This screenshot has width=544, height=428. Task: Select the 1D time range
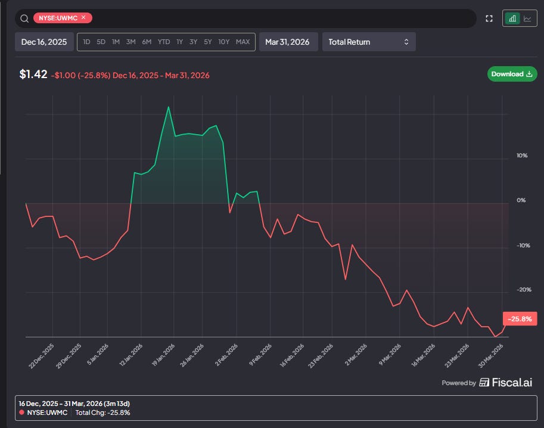pyautogui.click(x=86, y=42)
